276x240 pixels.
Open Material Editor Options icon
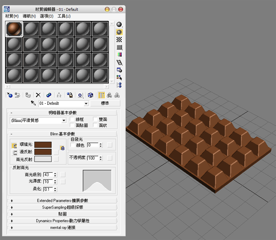pyautogui.click(x=119, y=70)
